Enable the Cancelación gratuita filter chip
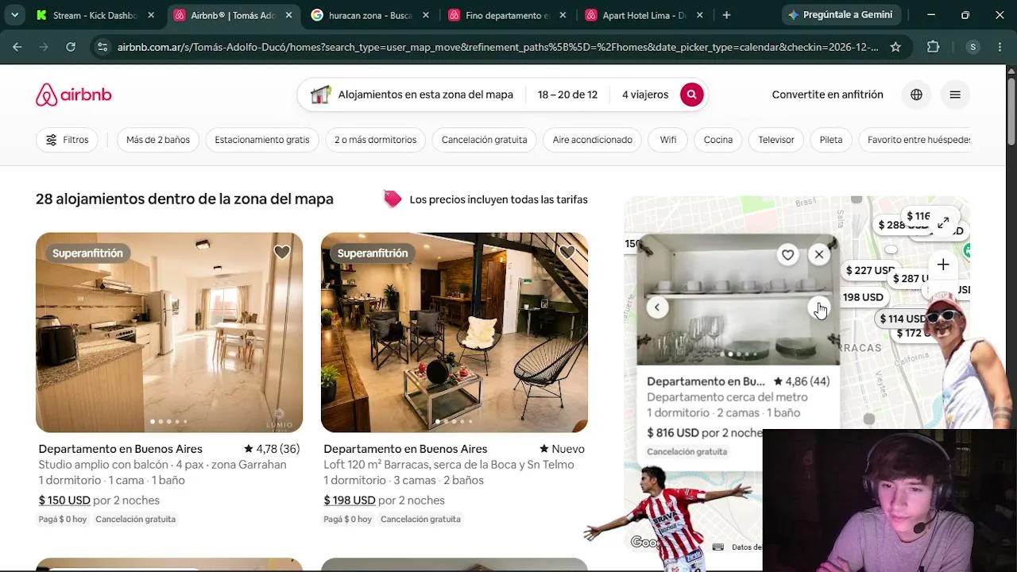This screenshot has width=1017, height=572. pos(485,140)
